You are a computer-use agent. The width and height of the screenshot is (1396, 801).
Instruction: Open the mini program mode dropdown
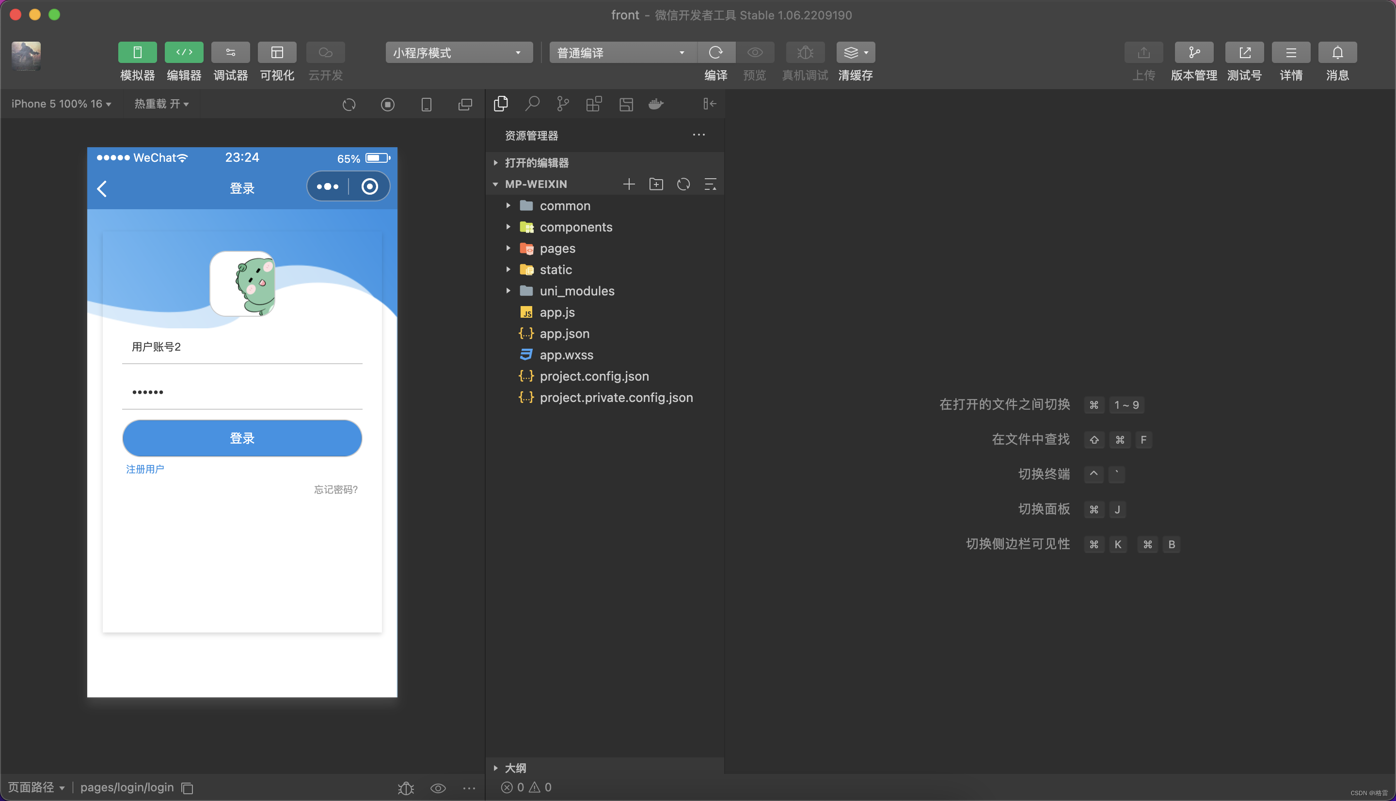[x=459, y=53]
